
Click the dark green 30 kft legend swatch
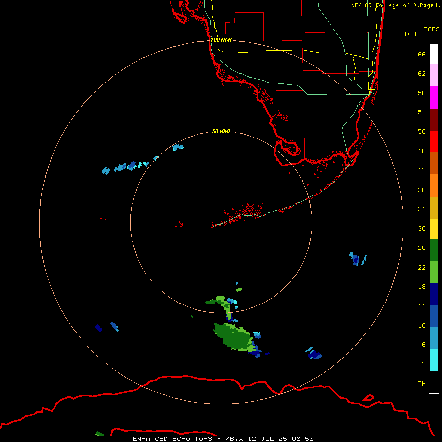tap(434, 250)
